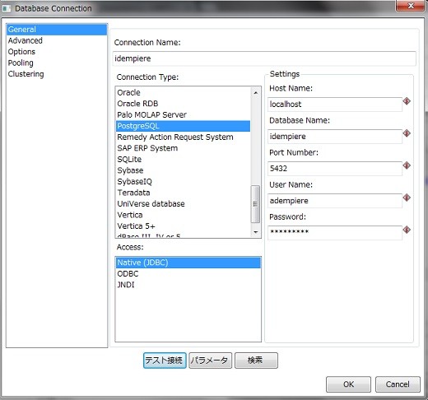Choose JNDI access method

click(188, 285)
